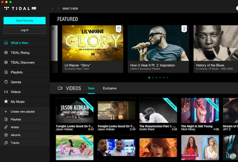The height and width of the screenshot is (162, 238).
Task: Click the TIDAL Rising R icon
Action: (x=6, y=52)
